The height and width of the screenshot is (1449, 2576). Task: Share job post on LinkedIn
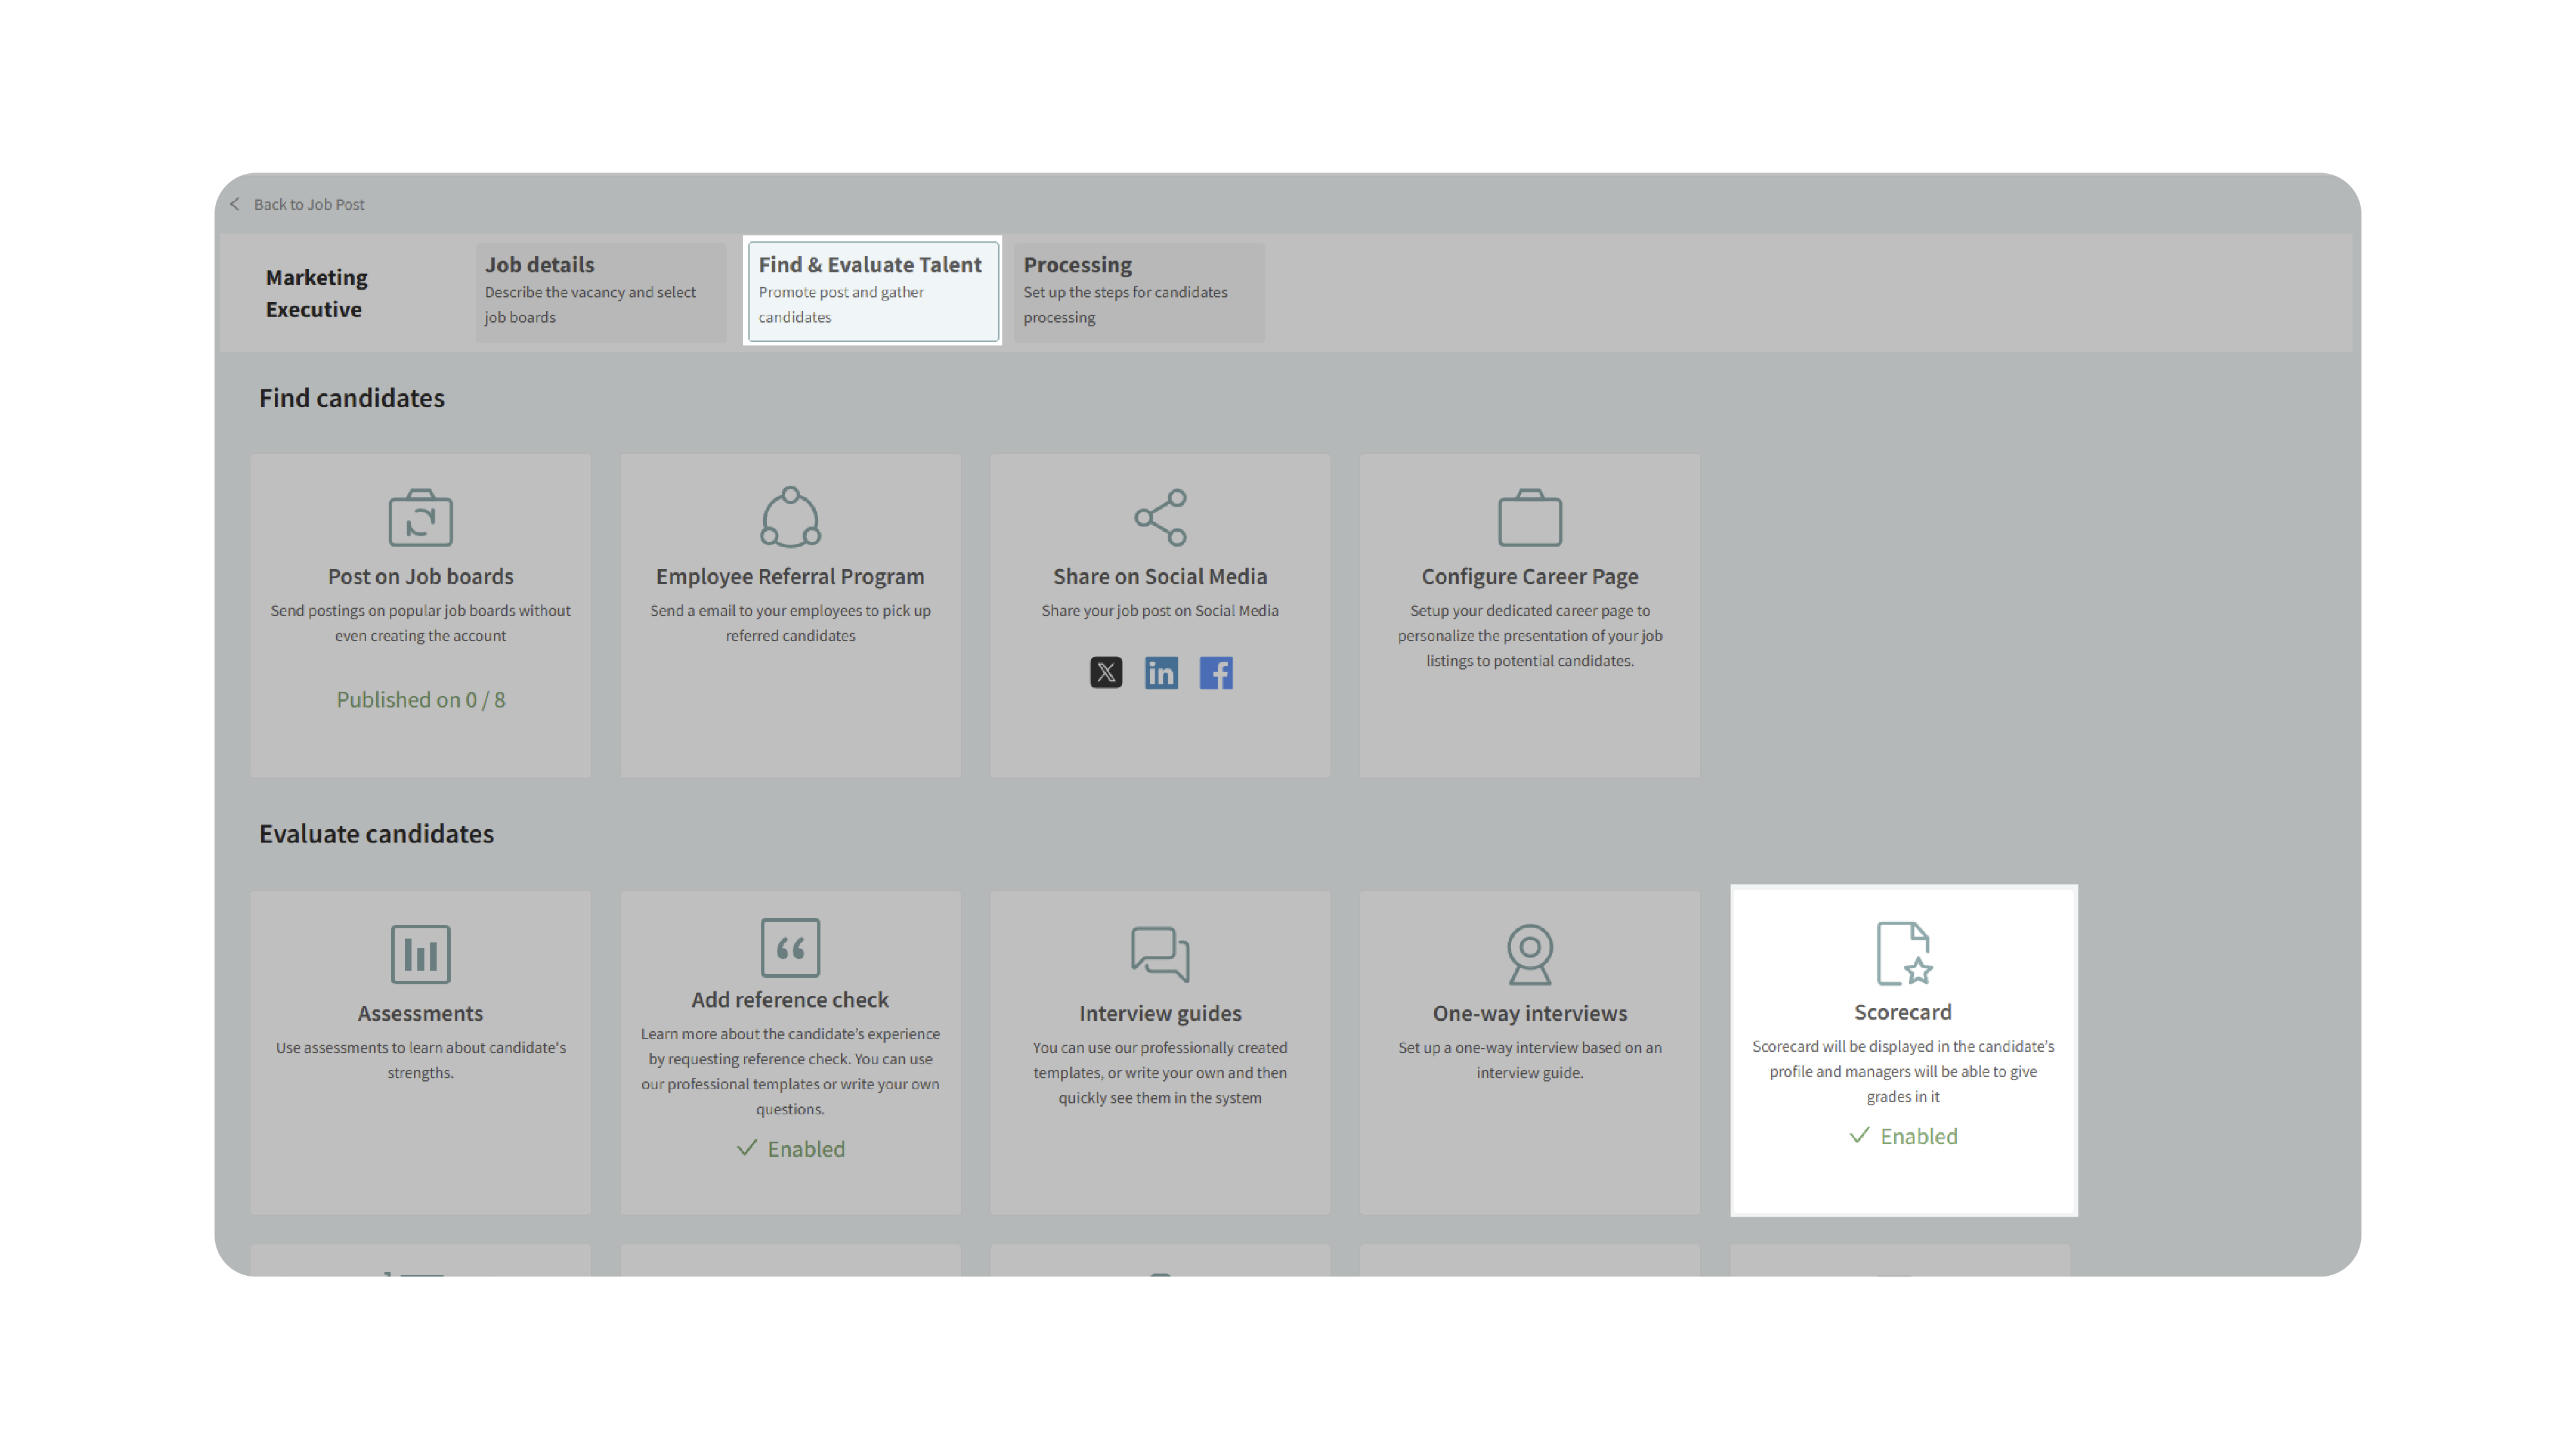[1161, 673]
